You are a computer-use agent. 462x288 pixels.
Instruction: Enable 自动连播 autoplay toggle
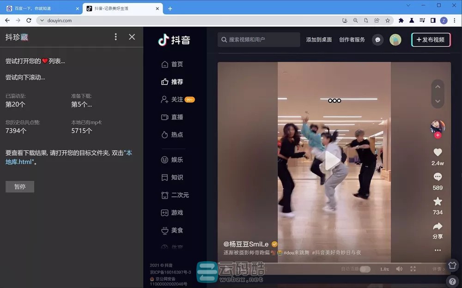(364, 268)
